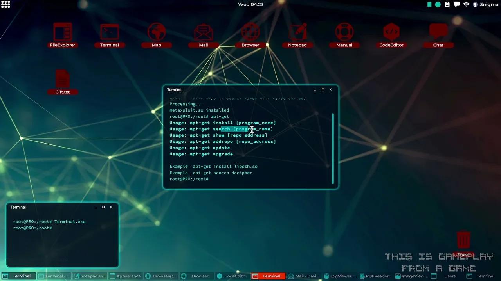The image size is (501, 281).
Task: Switch to the Appearance taskbar entry
Action: [x=126, y=276]
